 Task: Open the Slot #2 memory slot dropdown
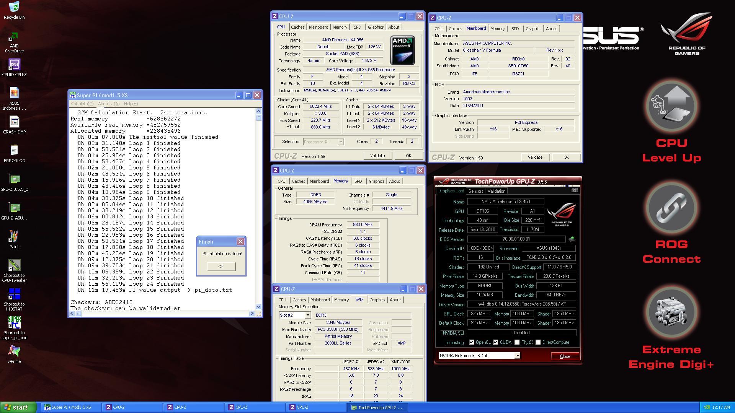click(x=295, y=315)
